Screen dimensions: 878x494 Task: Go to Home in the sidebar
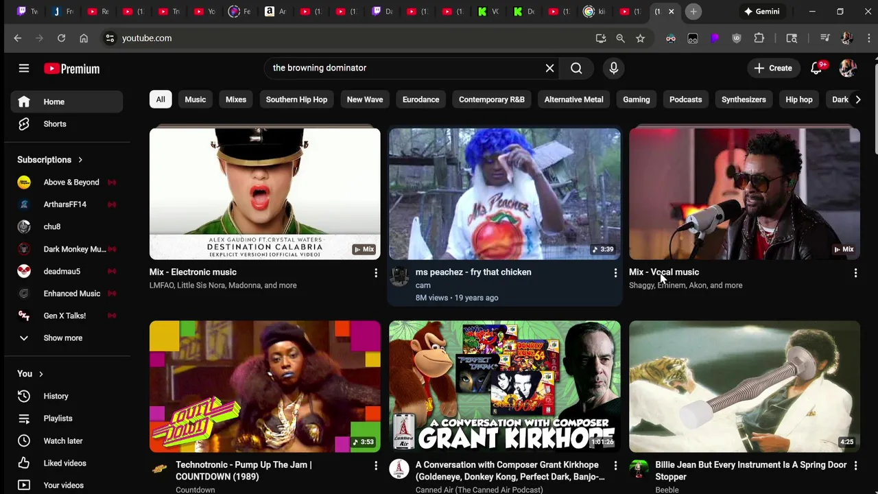(67, 102)
